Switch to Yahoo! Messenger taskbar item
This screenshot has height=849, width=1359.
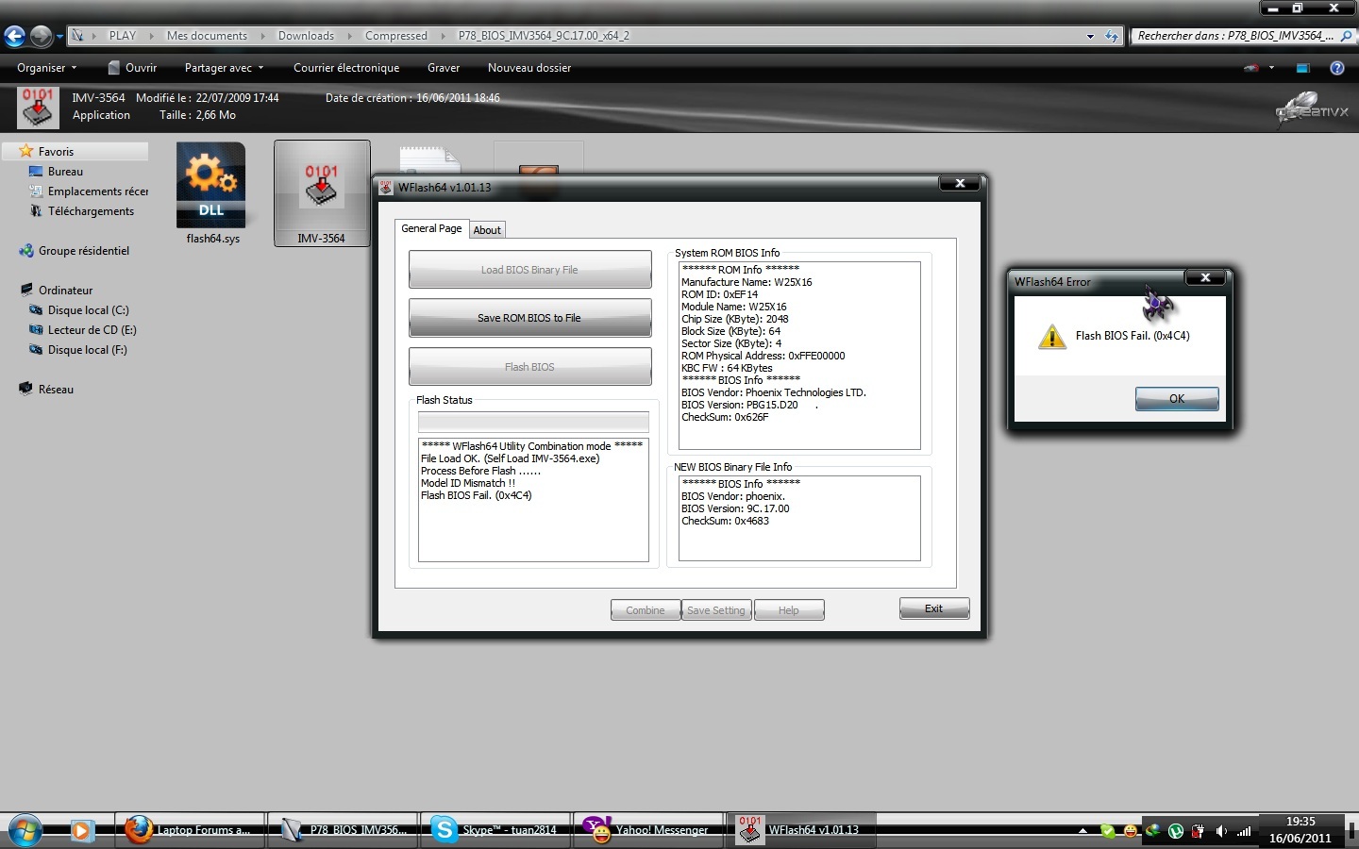[648, 830]
